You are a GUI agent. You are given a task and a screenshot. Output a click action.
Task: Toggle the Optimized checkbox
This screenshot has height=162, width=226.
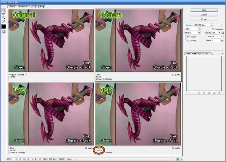(x=213, y=29)
